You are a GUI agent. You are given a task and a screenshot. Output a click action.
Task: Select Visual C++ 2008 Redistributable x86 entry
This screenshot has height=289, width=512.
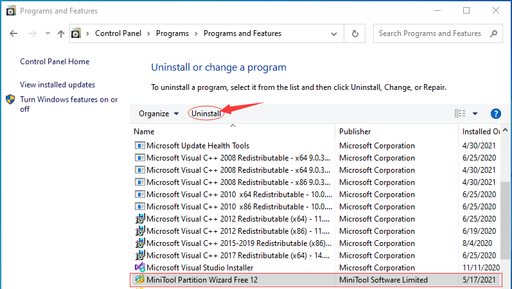[x=315, y=182]
